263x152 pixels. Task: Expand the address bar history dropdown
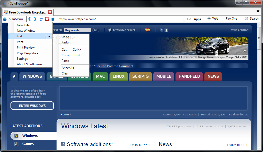coord(184,19)
